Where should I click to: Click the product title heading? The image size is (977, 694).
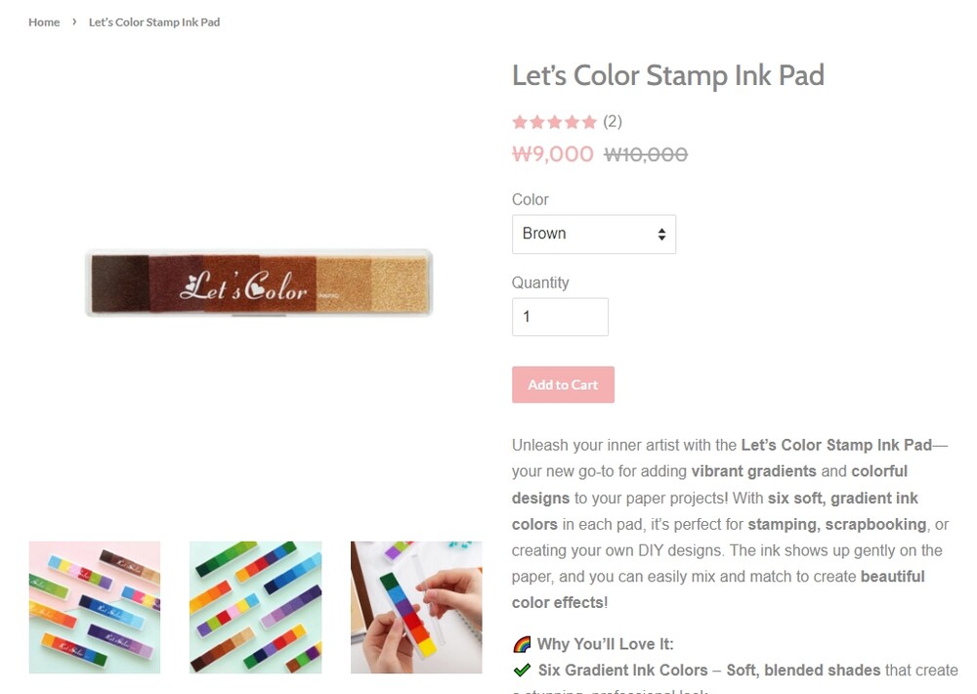tap(668, 75)
